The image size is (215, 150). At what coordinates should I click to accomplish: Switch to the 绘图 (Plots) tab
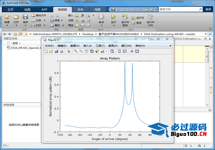click(27, 10)
